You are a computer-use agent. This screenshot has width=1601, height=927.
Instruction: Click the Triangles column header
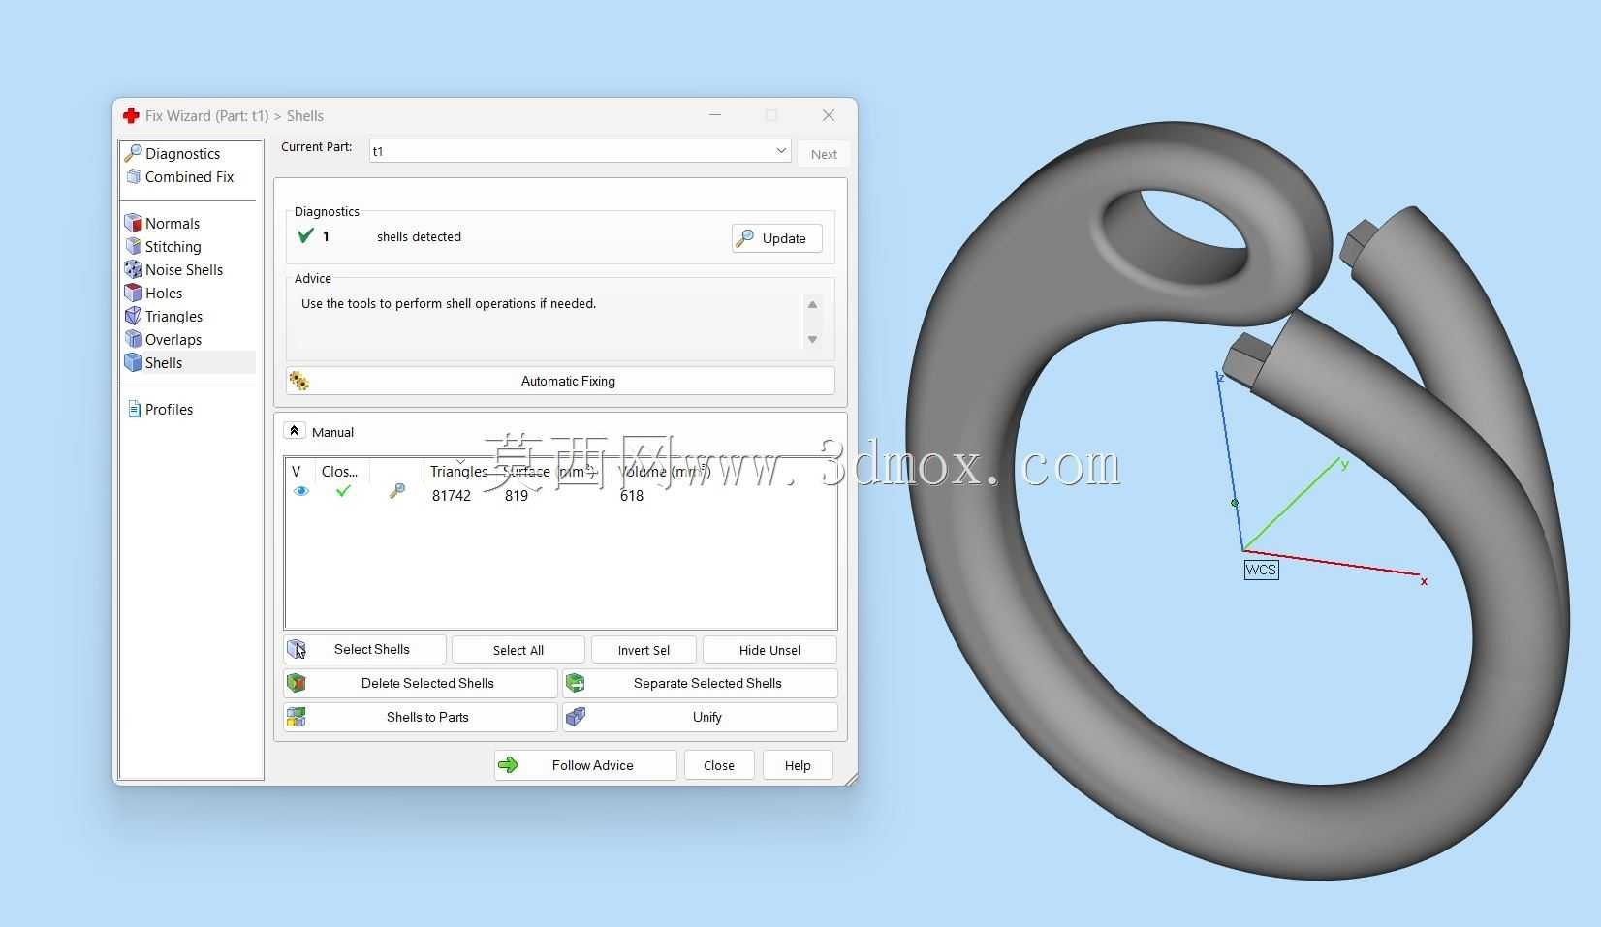point(458,472)
